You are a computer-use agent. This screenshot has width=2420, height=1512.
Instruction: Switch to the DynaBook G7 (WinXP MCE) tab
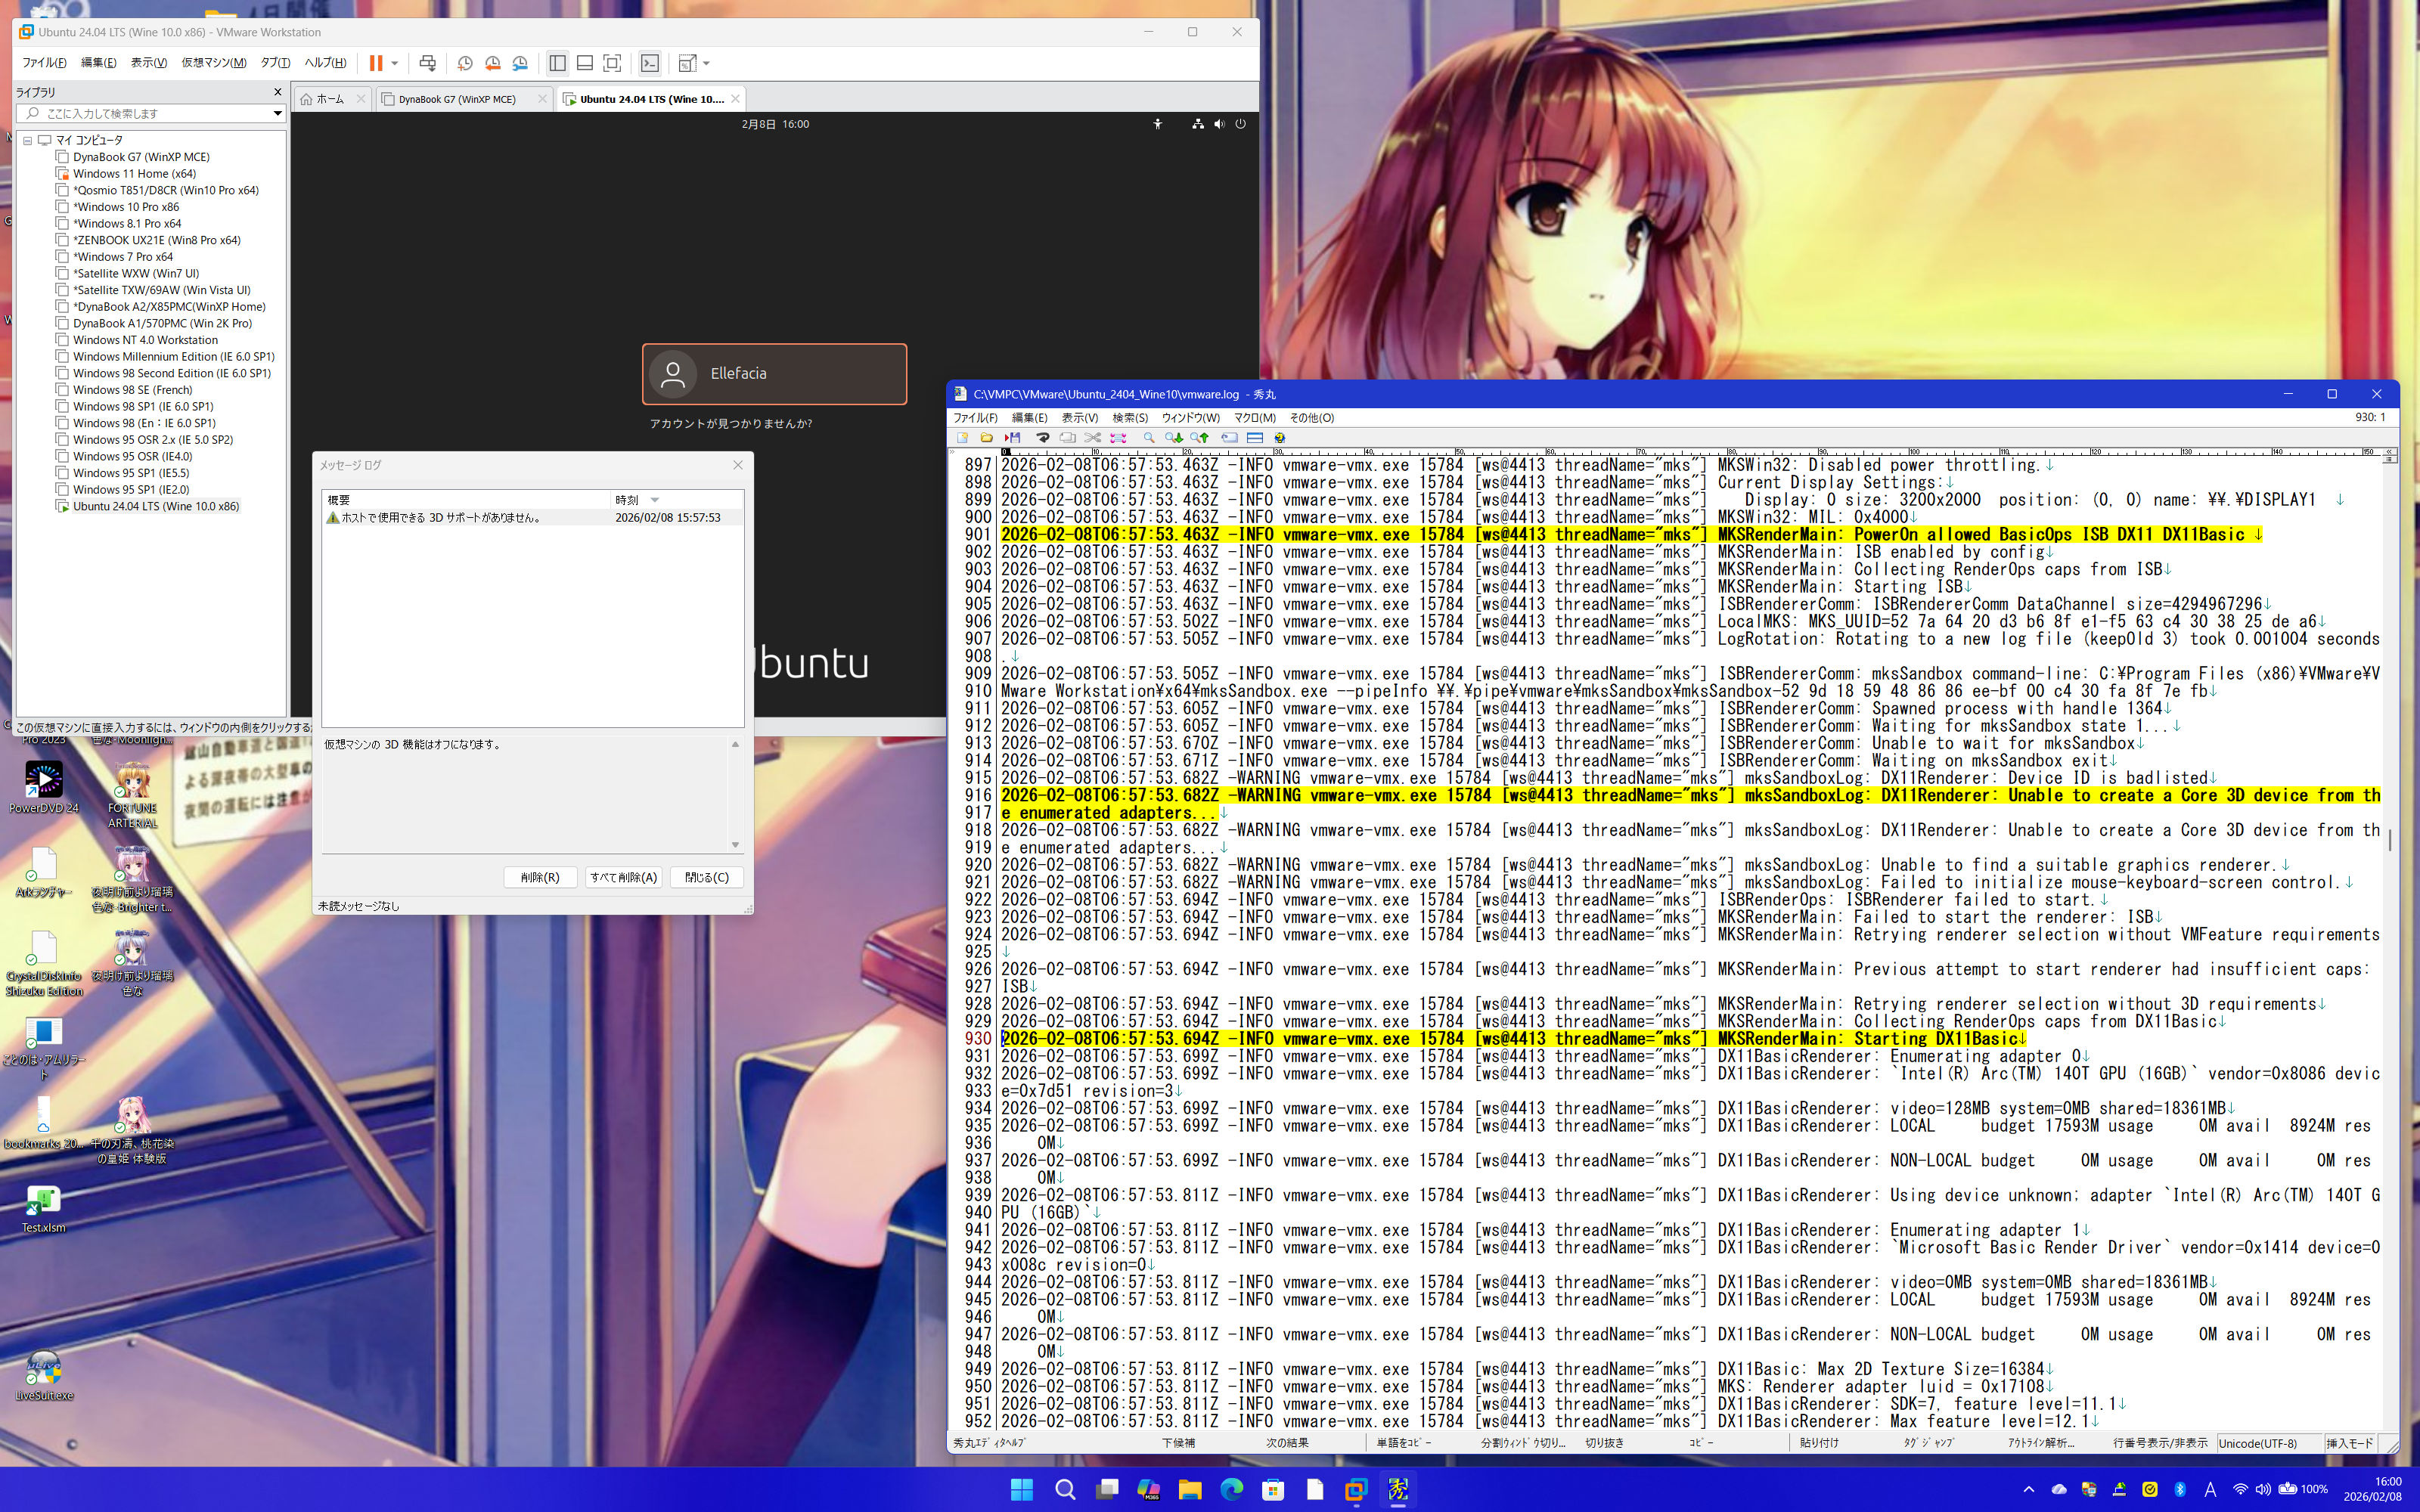pyautogui.click(x=457, y=99)
